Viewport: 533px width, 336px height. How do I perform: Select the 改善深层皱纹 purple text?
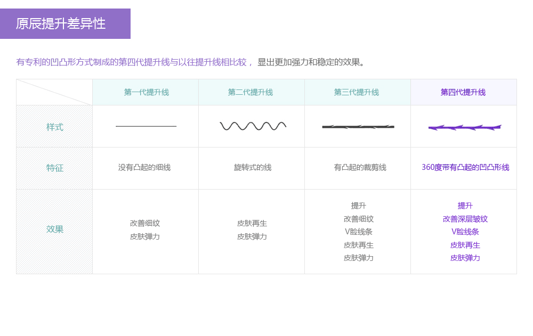pyautogui.click(x=464, y=218)
